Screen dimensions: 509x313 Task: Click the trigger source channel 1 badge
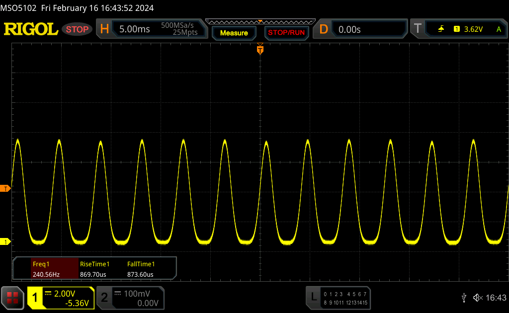pos(457,29)
